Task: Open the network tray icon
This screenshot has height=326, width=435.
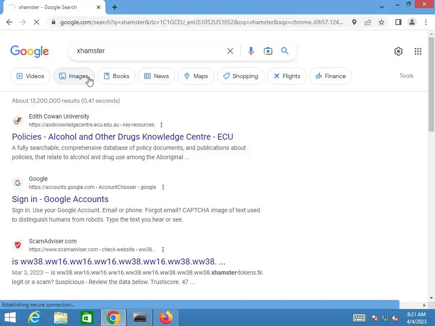Action: pyautogui.click(x=385, y=318)
